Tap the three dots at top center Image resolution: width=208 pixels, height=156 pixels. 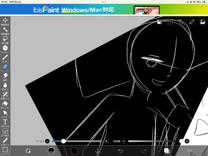pos(104,2)
